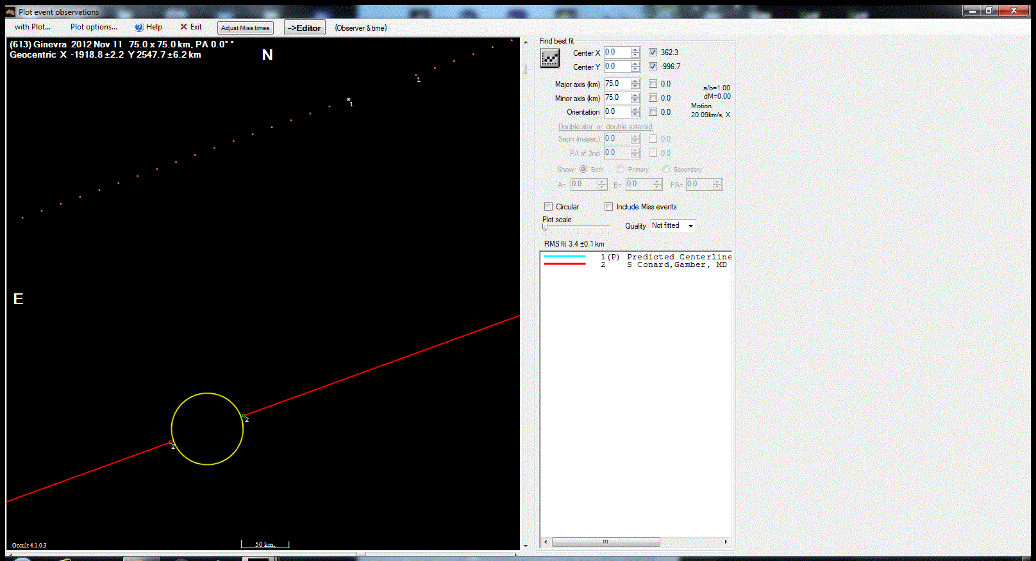
Task: Select the Primary radio button
Action: point(621,169)
